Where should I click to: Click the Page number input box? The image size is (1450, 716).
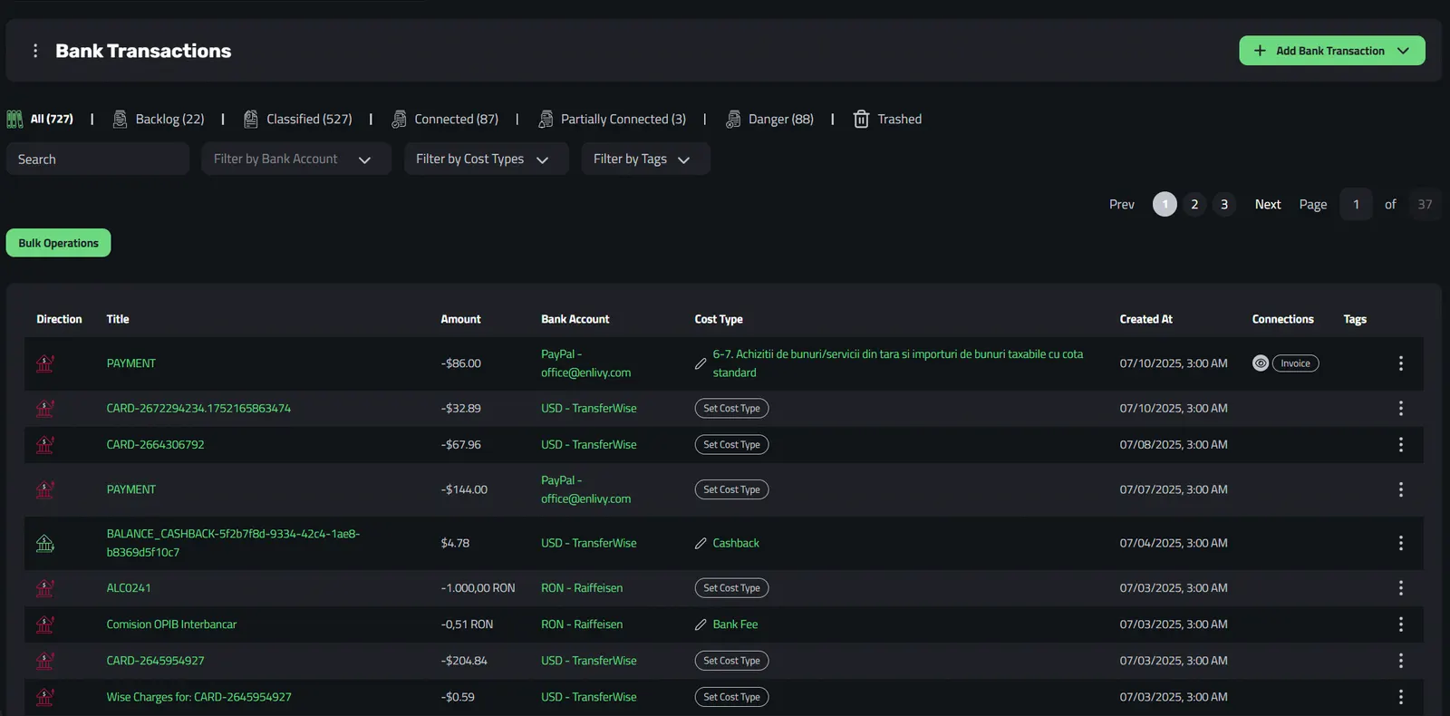(1356, 204)
